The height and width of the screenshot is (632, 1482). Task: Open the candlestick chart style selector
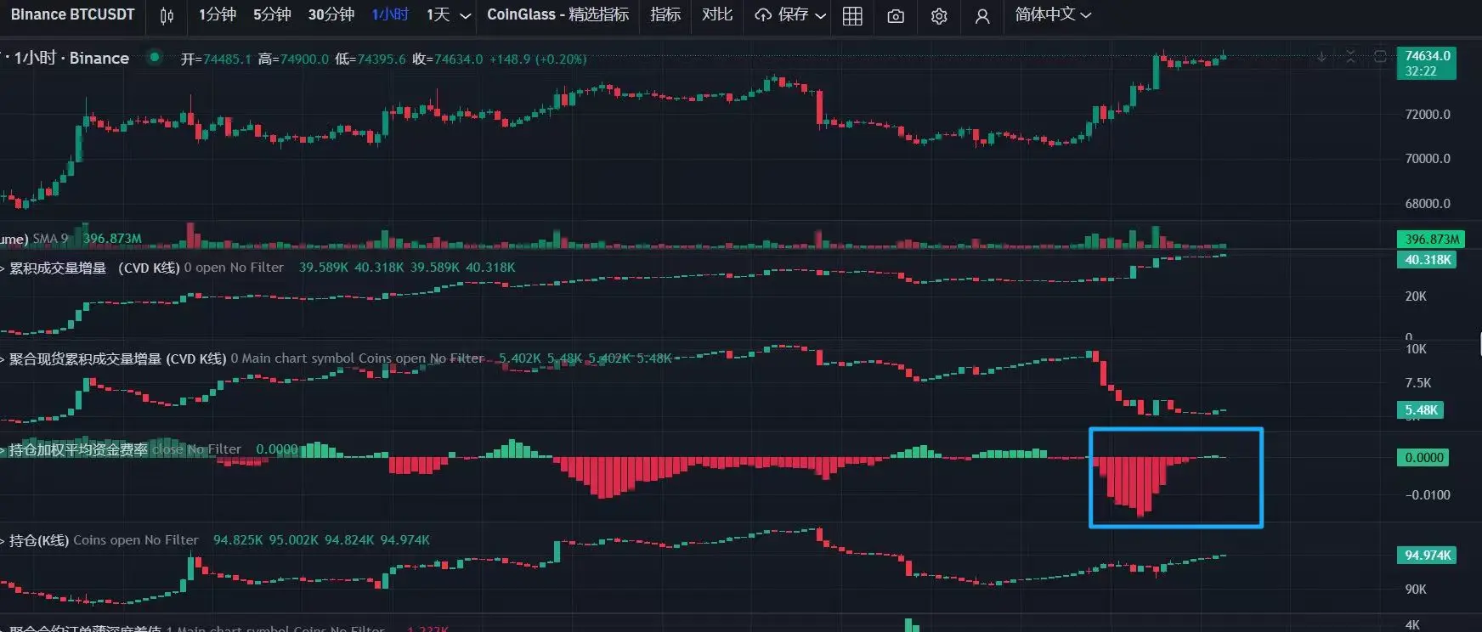[167, 15]
